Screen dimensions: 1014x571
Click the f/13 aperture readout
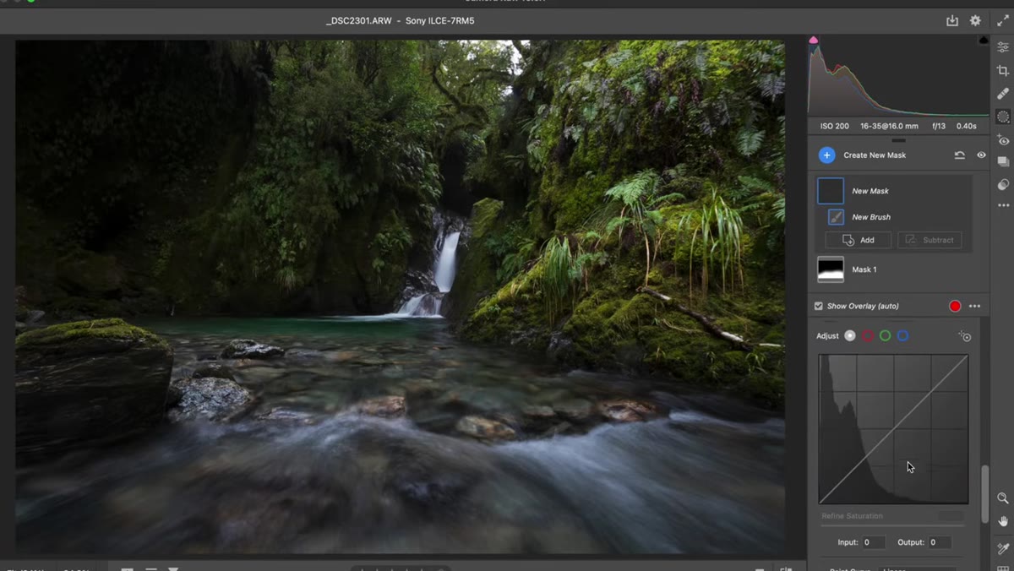(939, 126)
